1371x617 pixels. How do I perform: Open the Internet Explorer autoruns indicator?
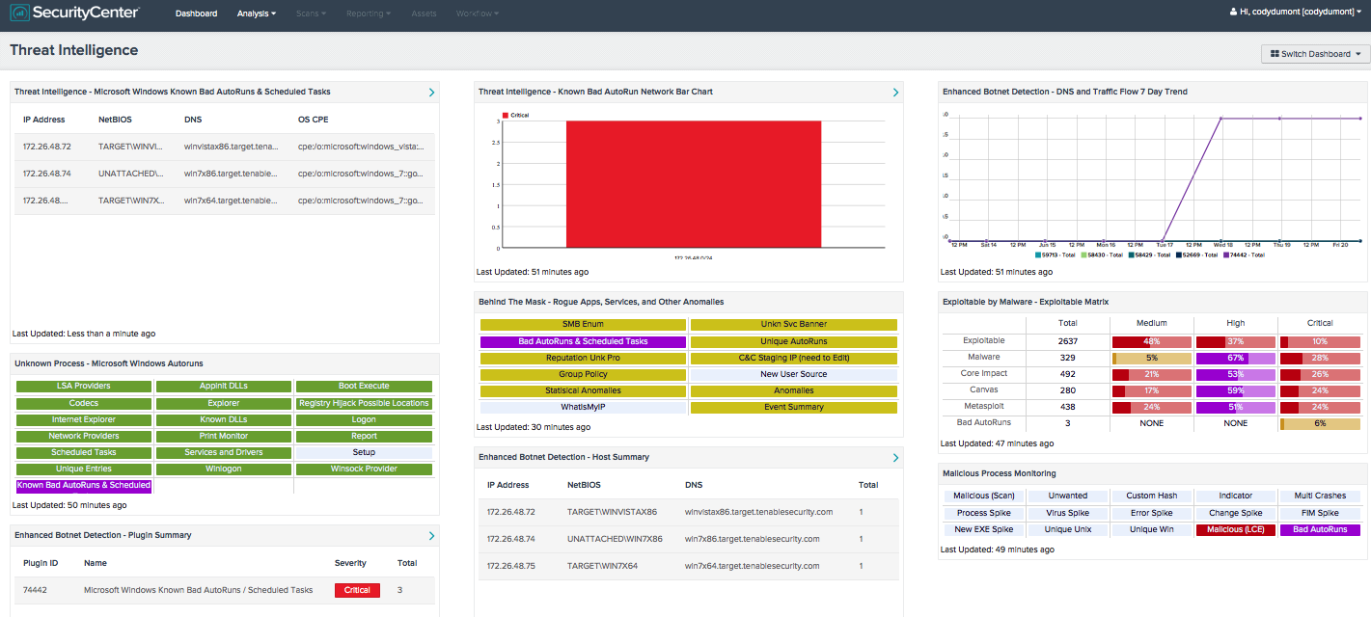[x=84, y=419]
